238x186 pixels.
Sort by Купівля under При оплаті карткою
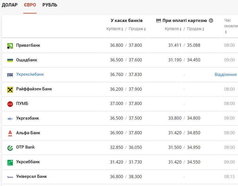coord(173,29)
